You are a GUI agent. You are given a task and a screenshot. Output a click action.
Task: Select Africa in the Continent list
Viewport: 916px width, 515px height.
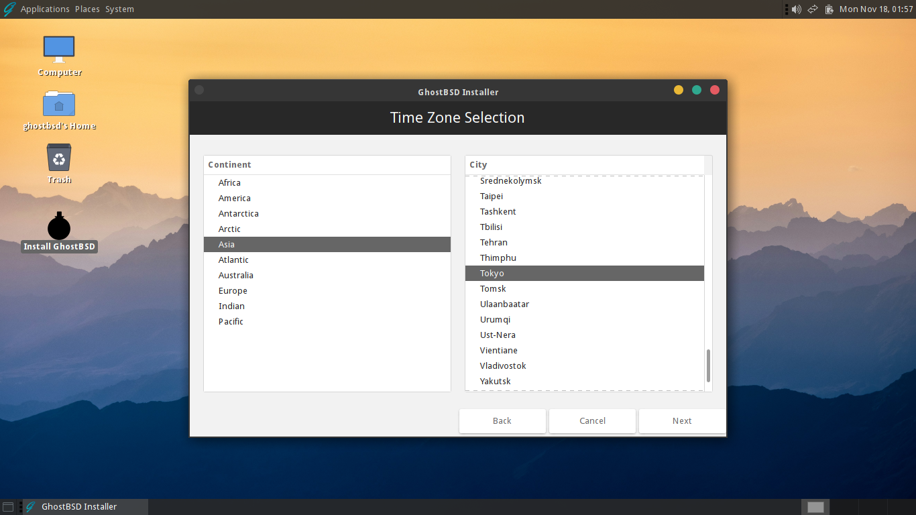(327, 183)
